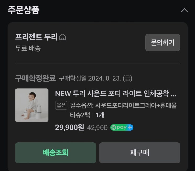Click the crossed-out 42,900 original price

97,128
